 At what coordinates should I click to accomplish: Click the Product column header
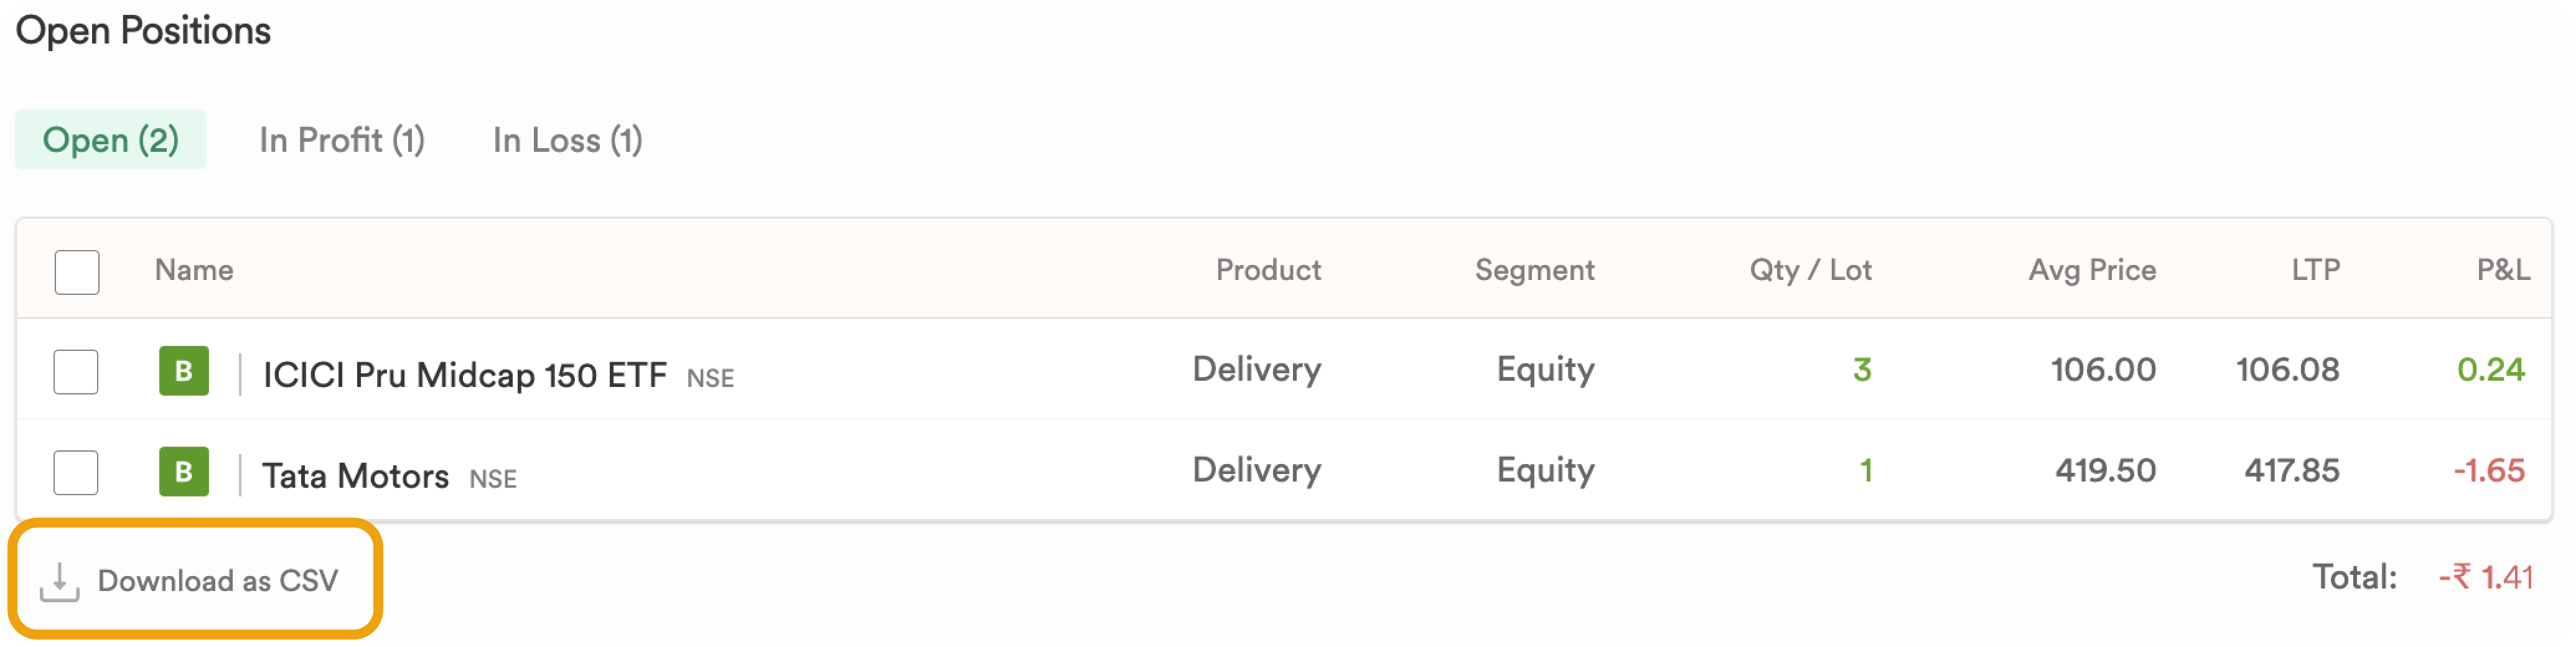coord(1268,270)
